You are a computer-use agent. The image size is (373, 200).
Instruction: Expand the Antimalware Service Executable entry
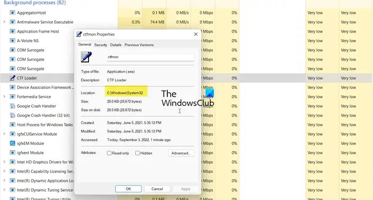(x=4, y=22)
